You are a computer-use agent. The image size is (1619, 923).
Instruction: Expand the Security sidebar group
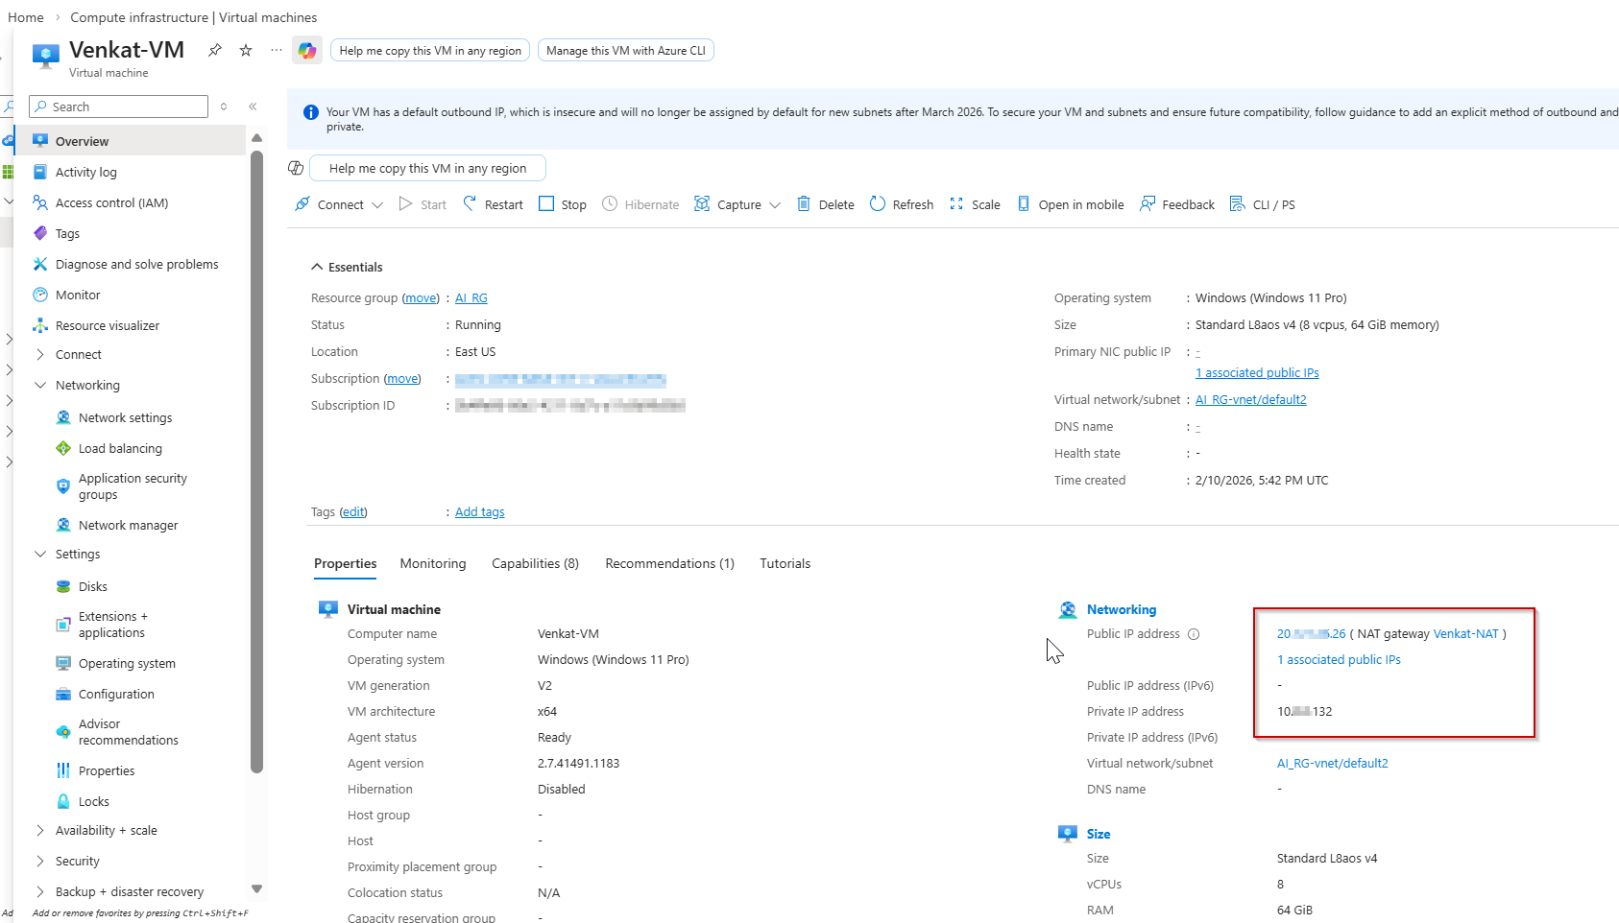40,861
